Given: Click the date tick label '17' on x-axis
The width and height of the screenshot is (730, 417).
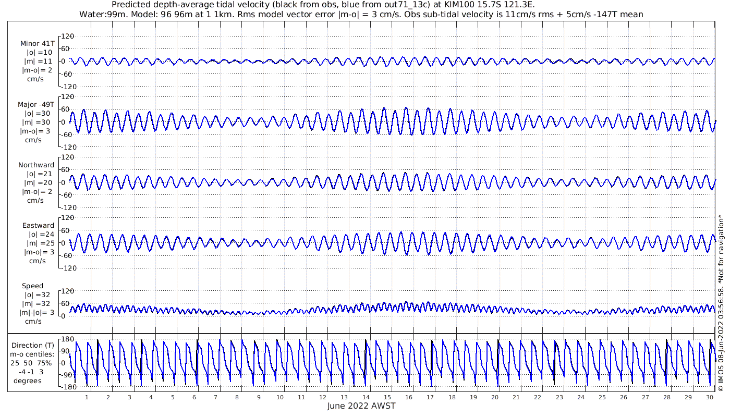Looking at the screenshot, I should point(430,397).
